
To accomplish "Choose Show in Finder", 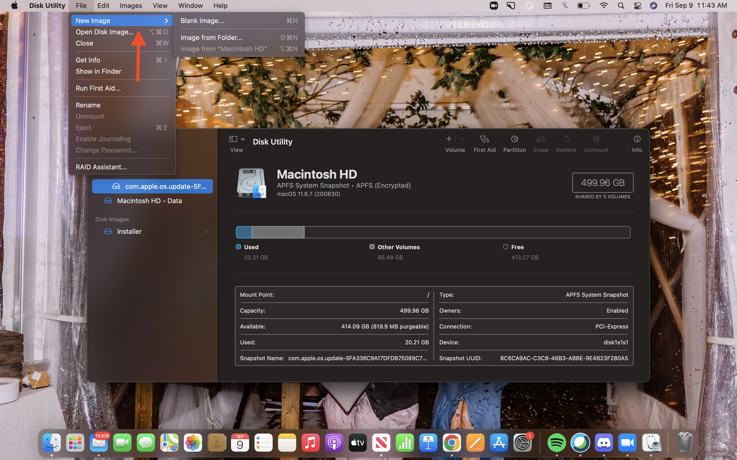I will [x=122, y=71].
